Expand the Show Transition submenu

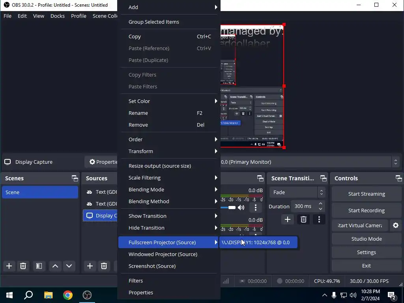pyautogui.click(x=170, y=216)
